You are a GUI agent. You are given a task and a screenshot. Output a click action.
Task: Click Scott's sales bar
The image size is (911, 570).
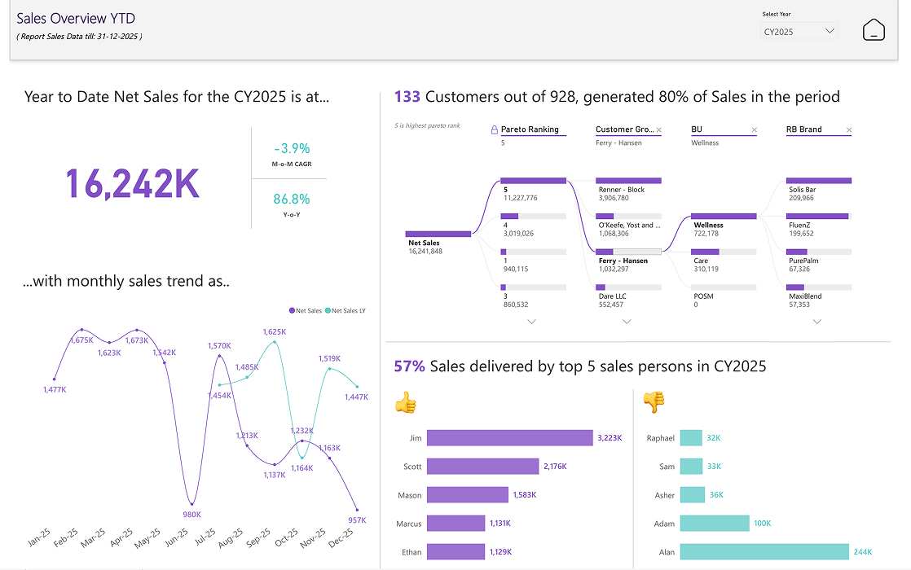point(483,466)
